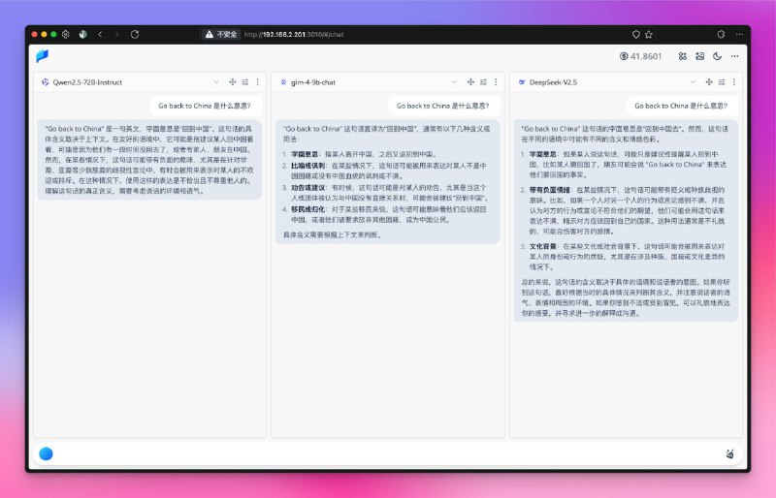Open the apps grid icon in the header
776x498 pixels.
click(682, 56)
